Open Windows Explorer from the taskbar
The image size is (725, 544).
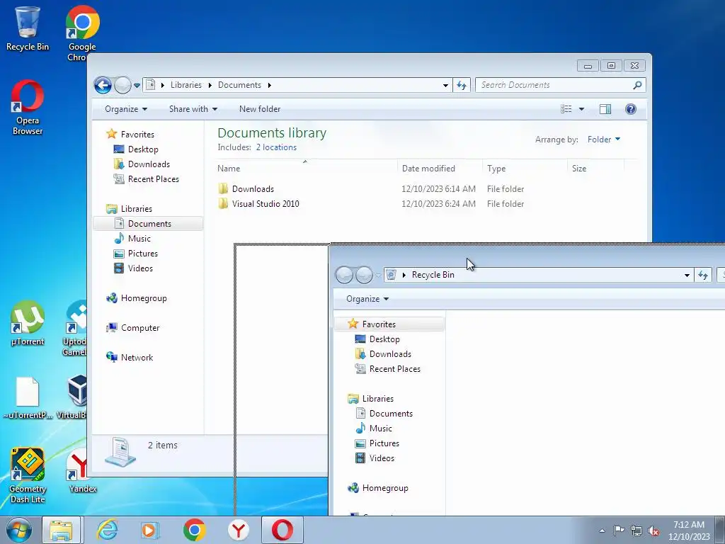coord(62,530)
